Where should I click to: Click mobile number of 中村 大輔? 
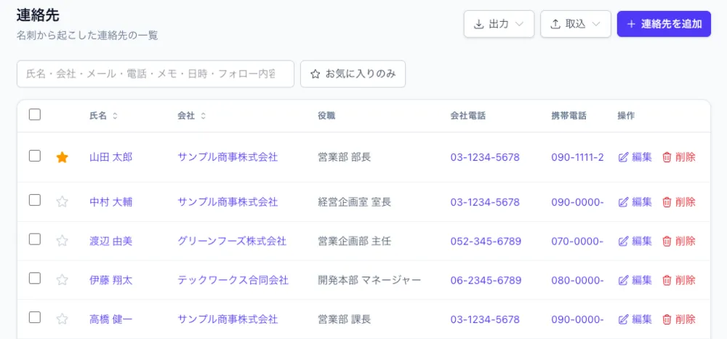[x=577, y=202]
